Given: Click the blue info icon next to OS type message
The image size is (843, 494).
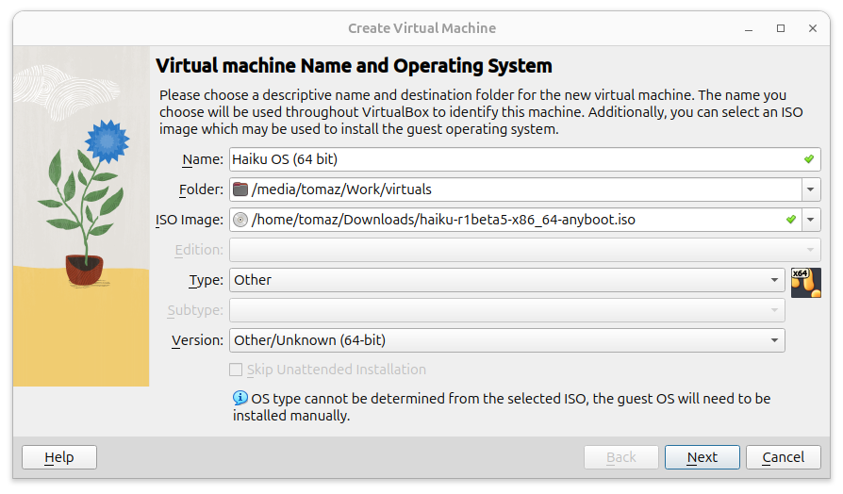Looking at the screenshot, I should coord(240,398).
